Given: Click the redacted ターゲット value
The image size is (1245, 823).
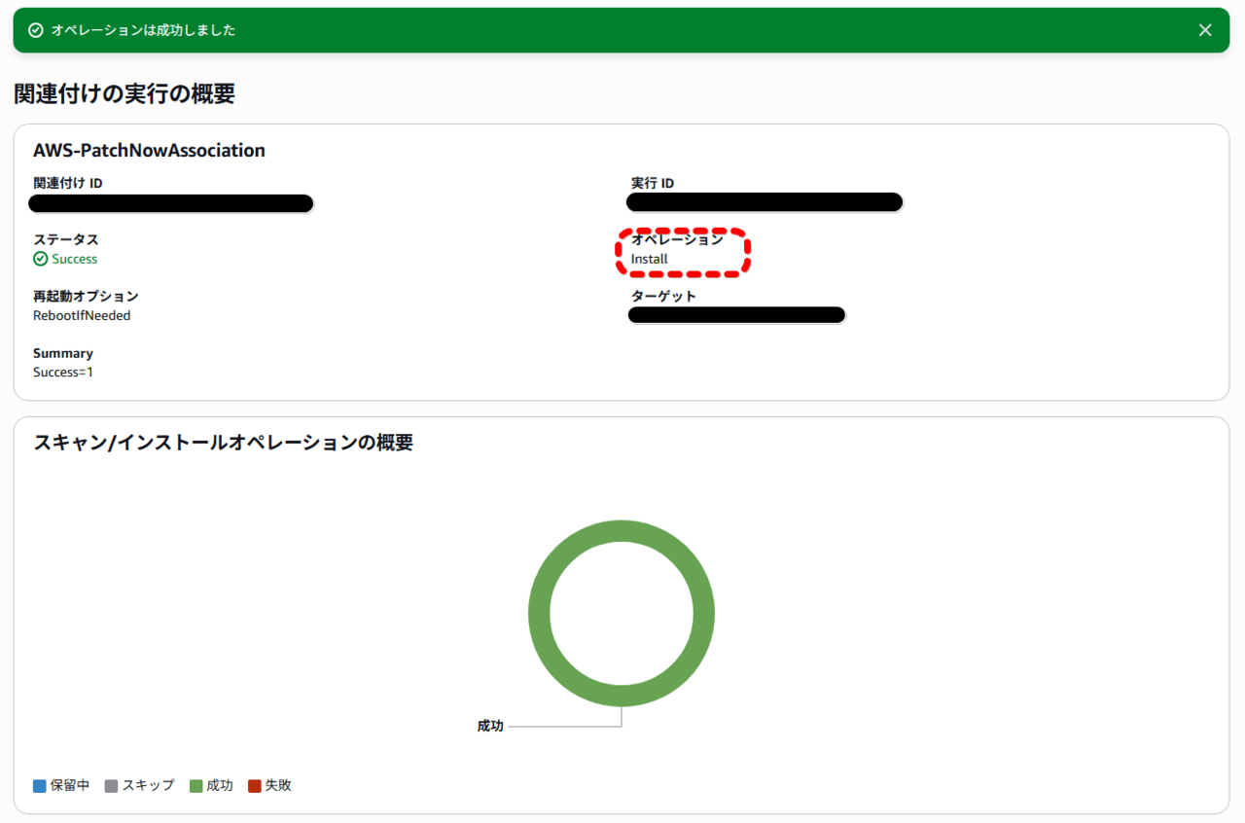Looking at the screenshot, I should click(x=736, y=315).
